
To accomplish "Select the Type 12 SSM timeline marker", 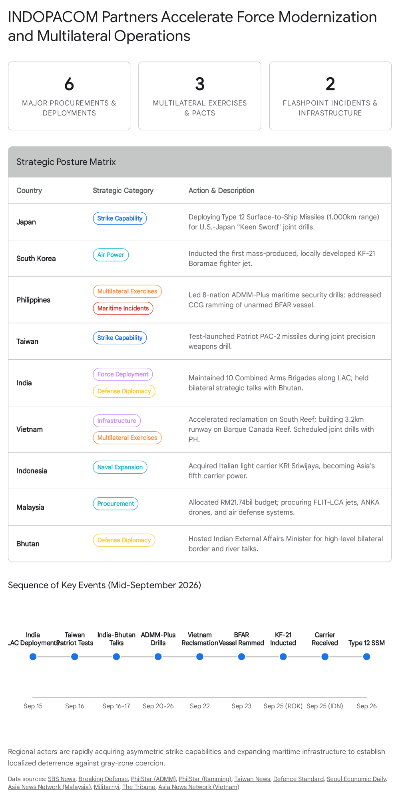I will click(x=366, y=657).
